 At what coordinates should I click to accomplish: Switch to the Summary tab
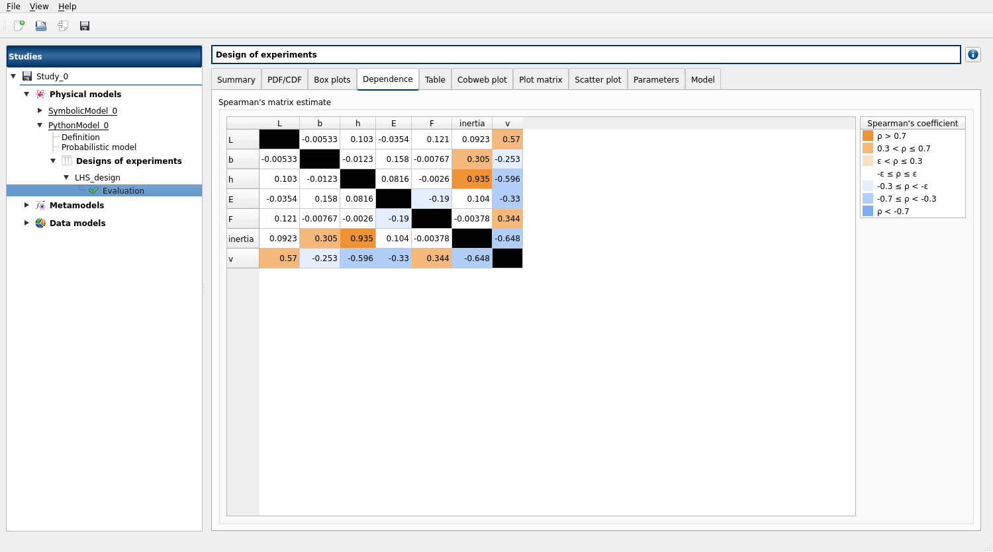pyautogui.click(x=236, y=79)
